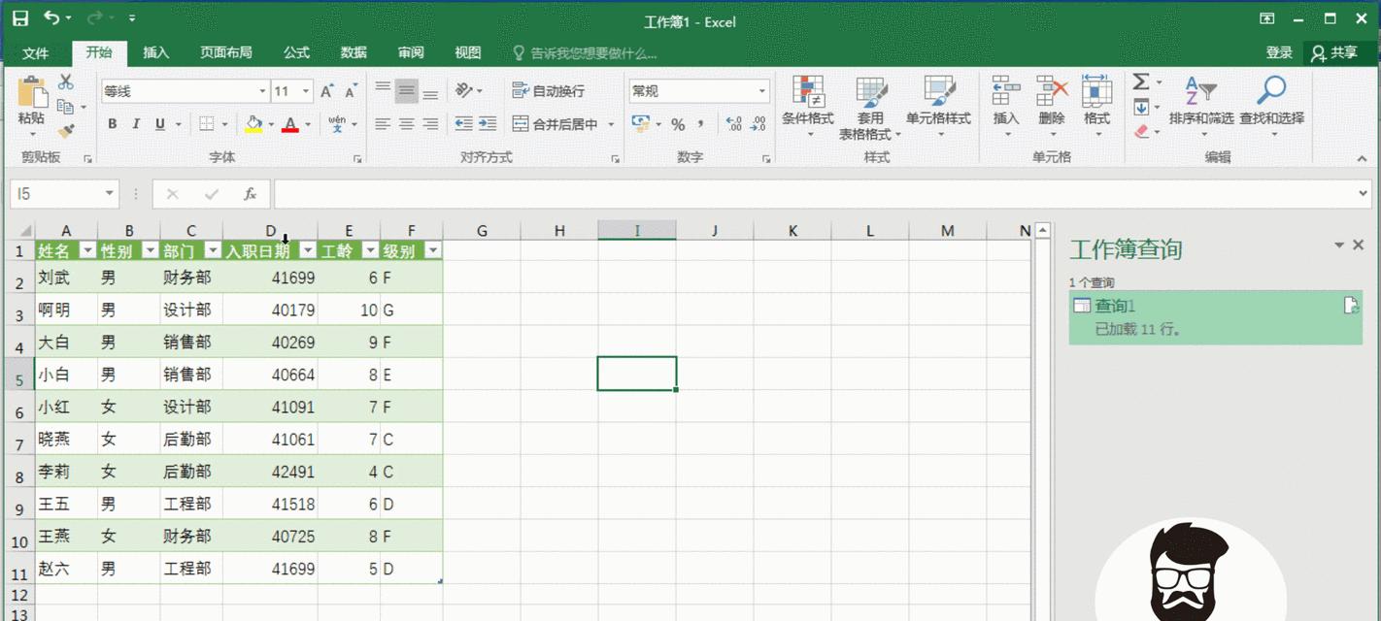Click the AutoSum sigma icon
The height and width of the screenshot is (621, 1381).
coord(1141,82)
